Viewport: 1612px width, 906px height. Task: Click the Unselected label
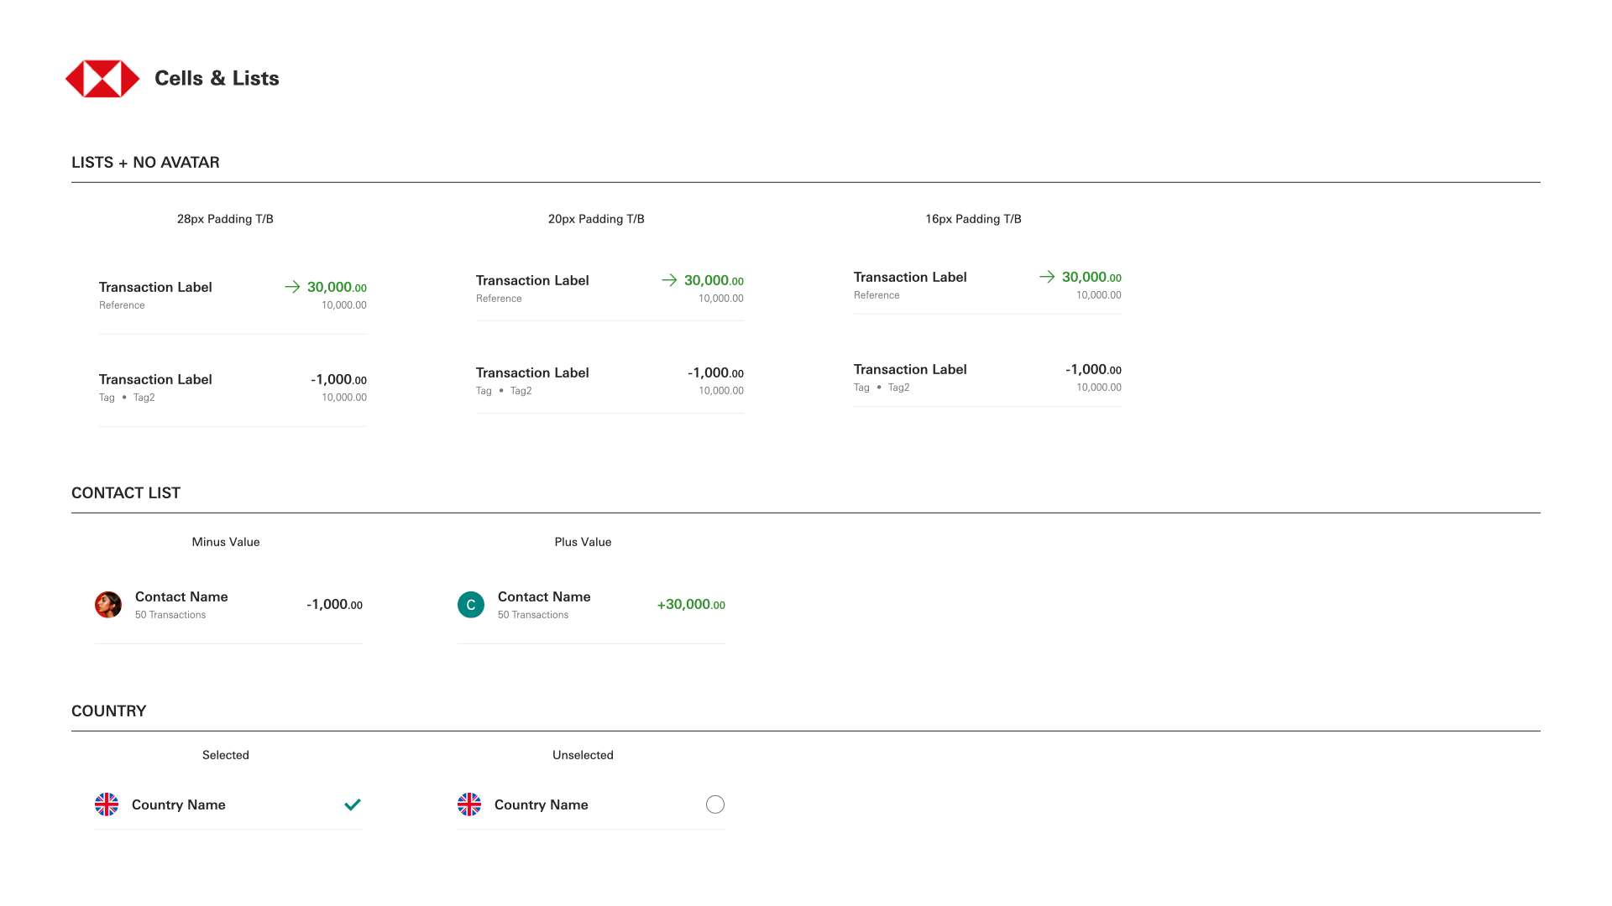click(x=583, y=755)
